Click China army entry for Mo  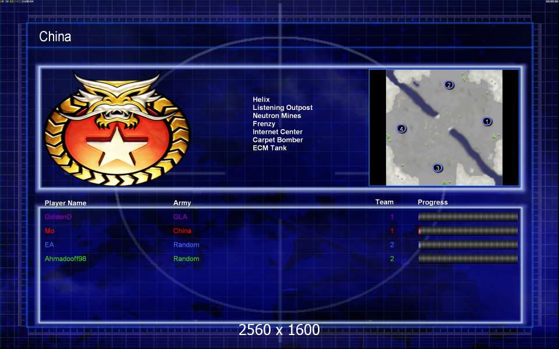point(182,231)
